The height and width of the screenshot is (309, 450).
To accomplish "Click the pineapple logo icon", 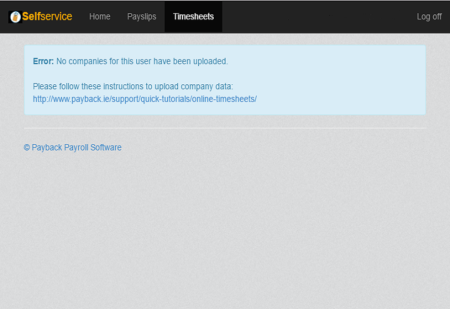I will (15, 17).
